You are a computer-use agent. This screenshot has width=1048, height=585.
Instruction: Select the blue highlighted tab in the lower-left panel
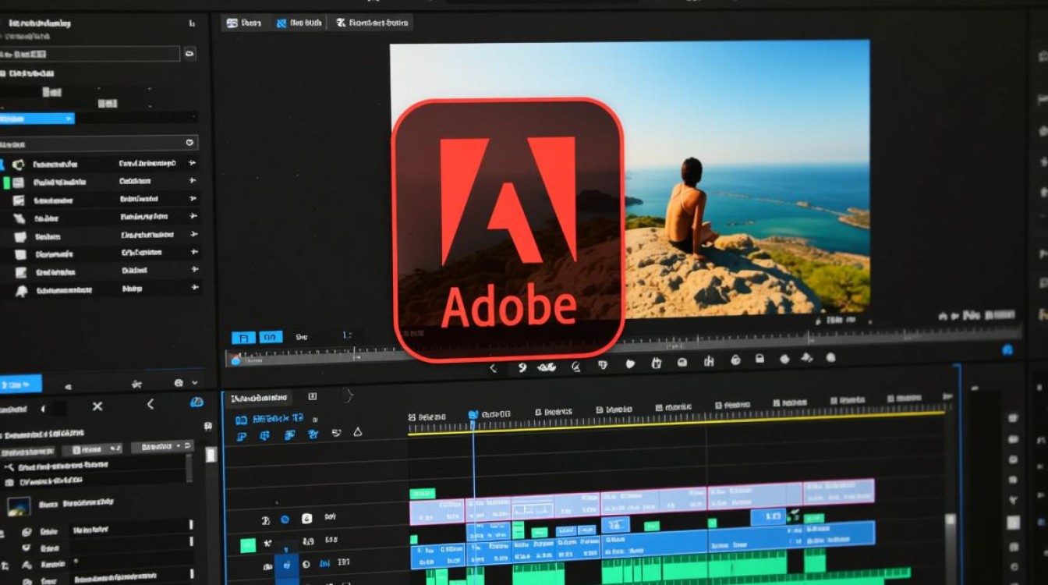coord(20,385)
